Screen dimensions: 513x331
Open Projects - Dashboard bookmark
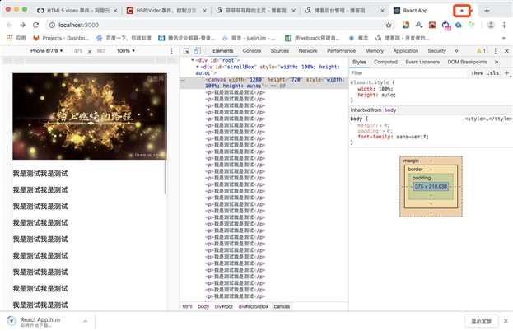point(61,38)
